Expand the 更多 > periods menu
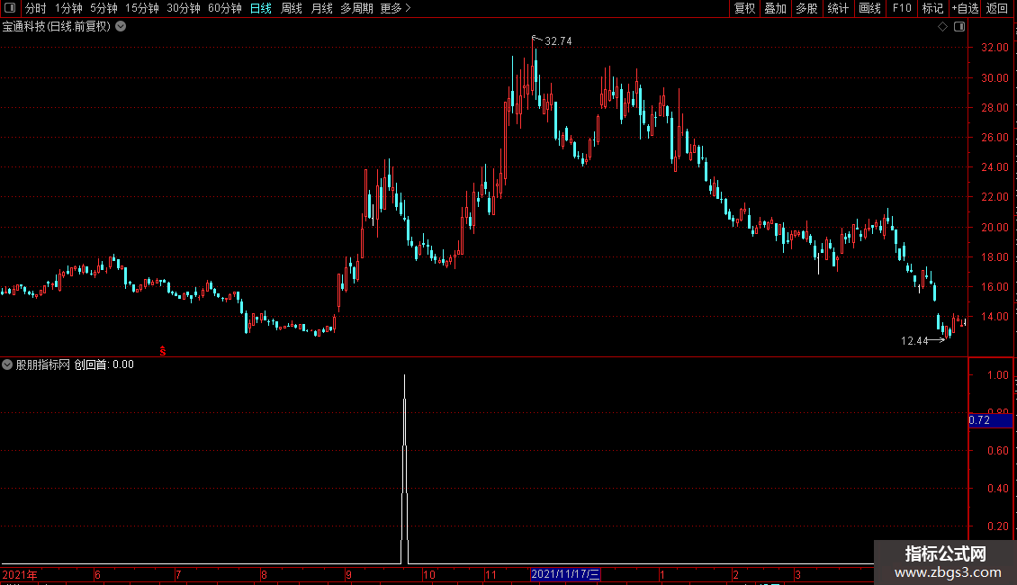Screen dimensions: 1017x585 pos(396,8)
